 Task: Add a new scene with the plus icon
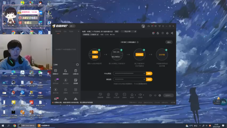79,31
